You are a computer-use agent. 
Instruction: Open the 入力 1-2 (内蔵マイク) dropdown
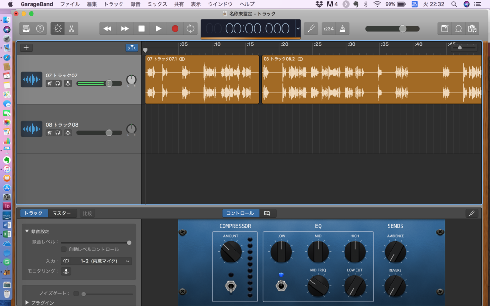coord(101,261)
